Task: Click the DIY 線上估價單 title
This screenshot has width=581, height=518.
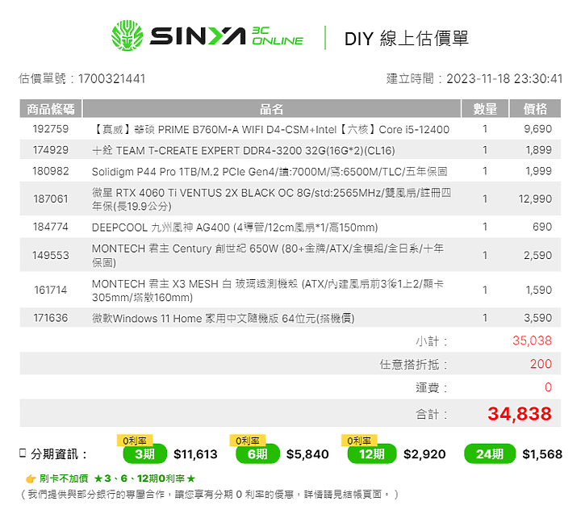Action: (406, 38)
